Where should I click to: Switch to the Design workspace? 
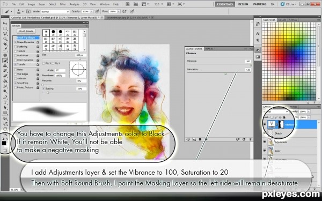coord(243,4)
